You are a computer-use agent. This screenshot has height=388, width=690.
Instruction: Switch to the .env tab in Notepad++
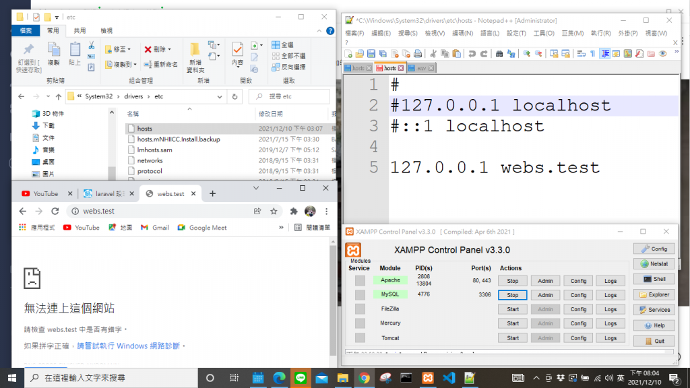coord(422,68)
